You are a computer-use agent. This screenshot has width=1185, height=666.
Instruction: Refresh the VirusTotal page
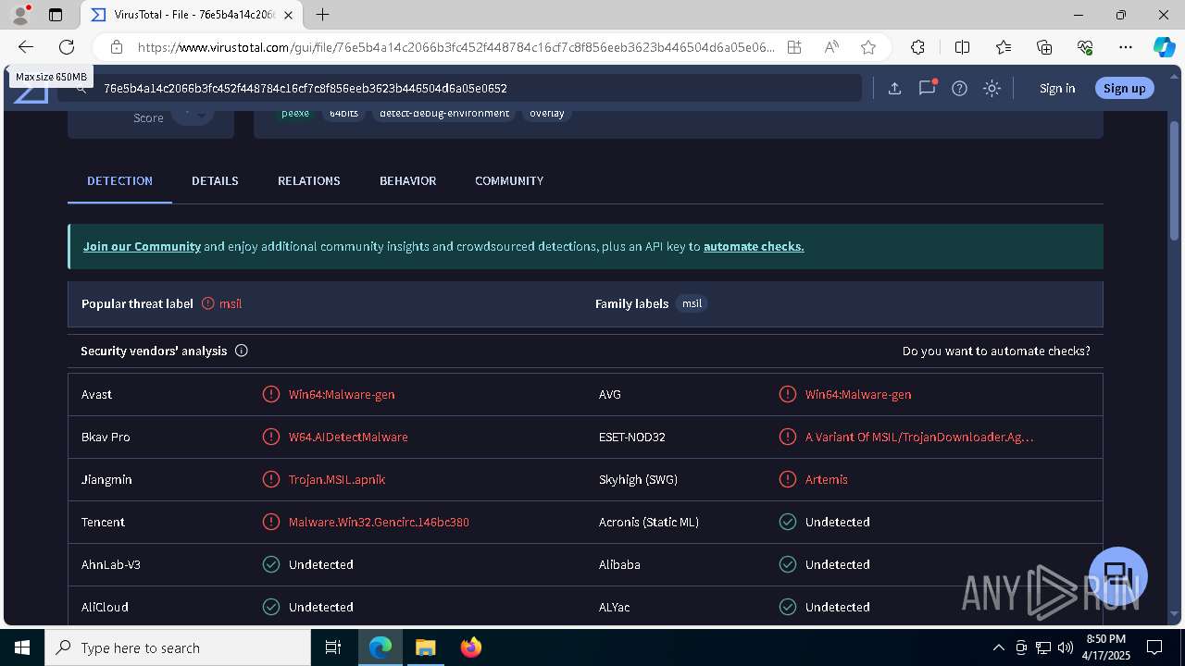pyautogui.click(x=67, y=47)
